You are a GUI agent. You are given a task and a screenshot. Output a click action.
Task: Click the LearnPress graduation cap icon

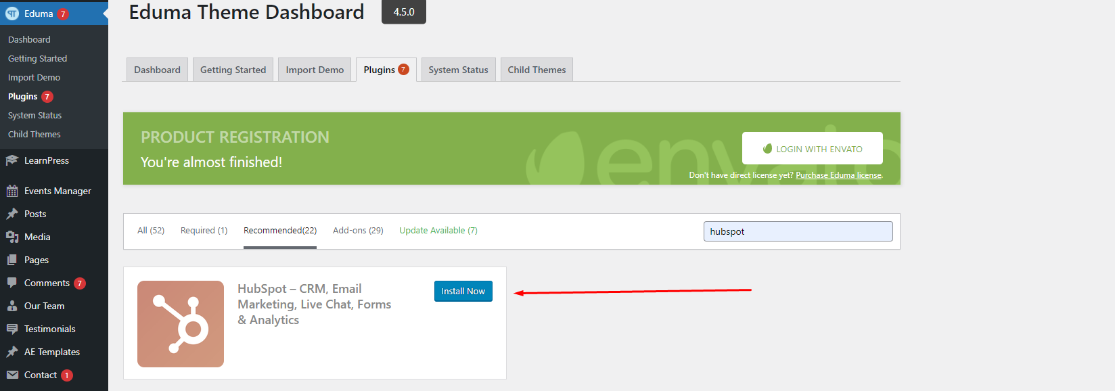(12, 160)
